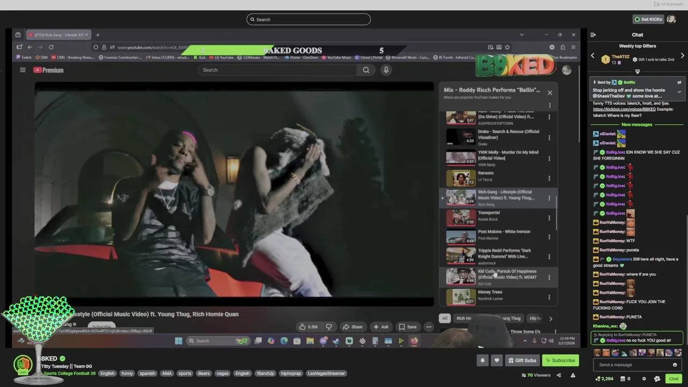The height and width of the screenshot is (387, 688).
Task: Show next weekly top gifter
Action: 683,56
